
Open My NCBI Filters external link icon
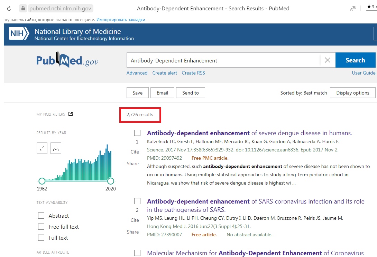click(71, 114)
